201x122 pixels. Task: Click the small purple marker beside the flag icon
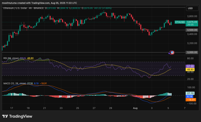pyautogui.click(x=169, y=53)
